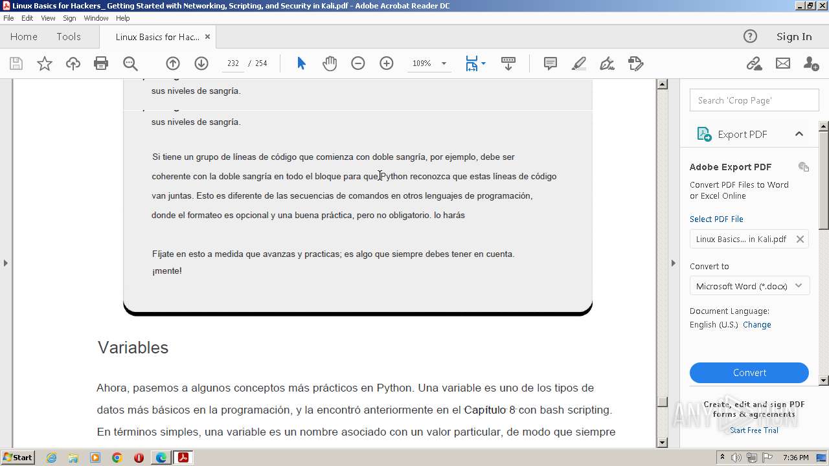Open the Sign menu
The image size is (829, 466).
(69, 18)
